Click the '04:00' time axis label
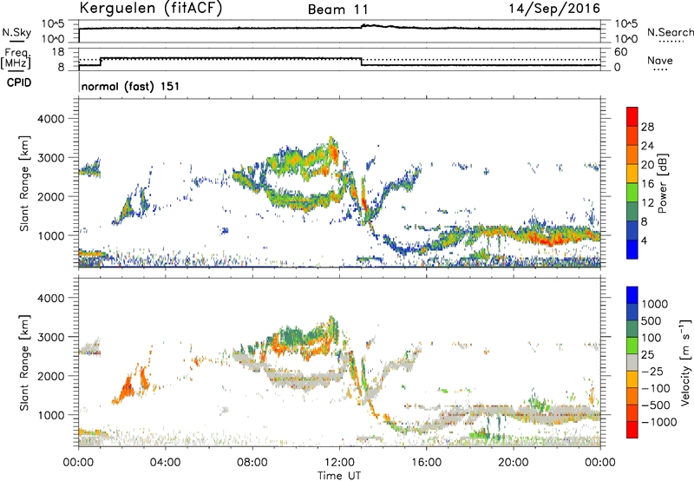 165,463
